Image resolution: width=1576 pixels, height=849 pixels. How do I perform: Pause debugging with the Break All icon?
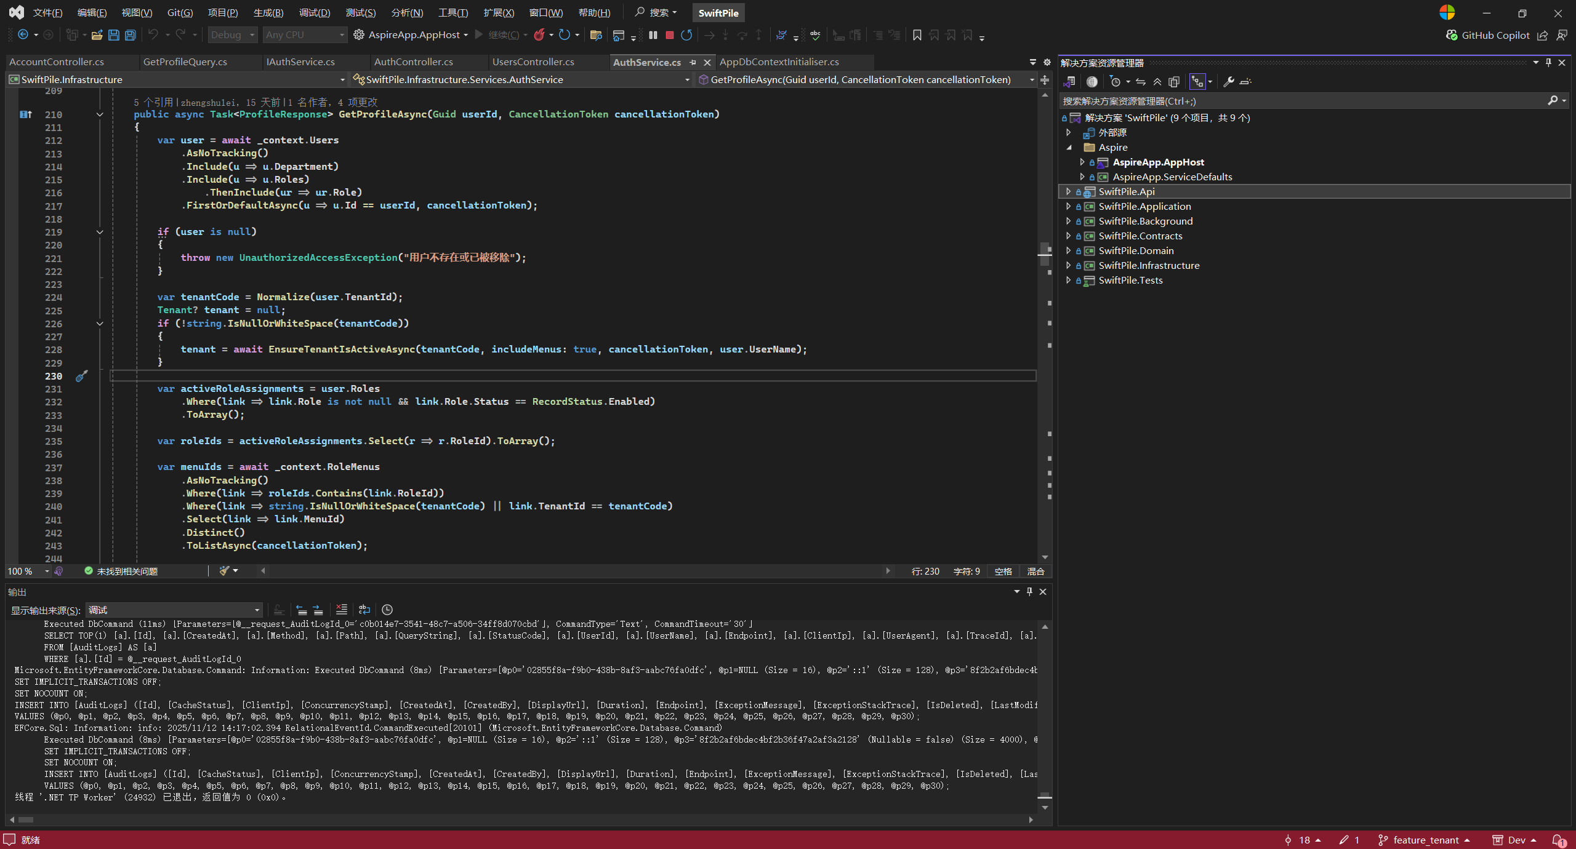[653, 35]
